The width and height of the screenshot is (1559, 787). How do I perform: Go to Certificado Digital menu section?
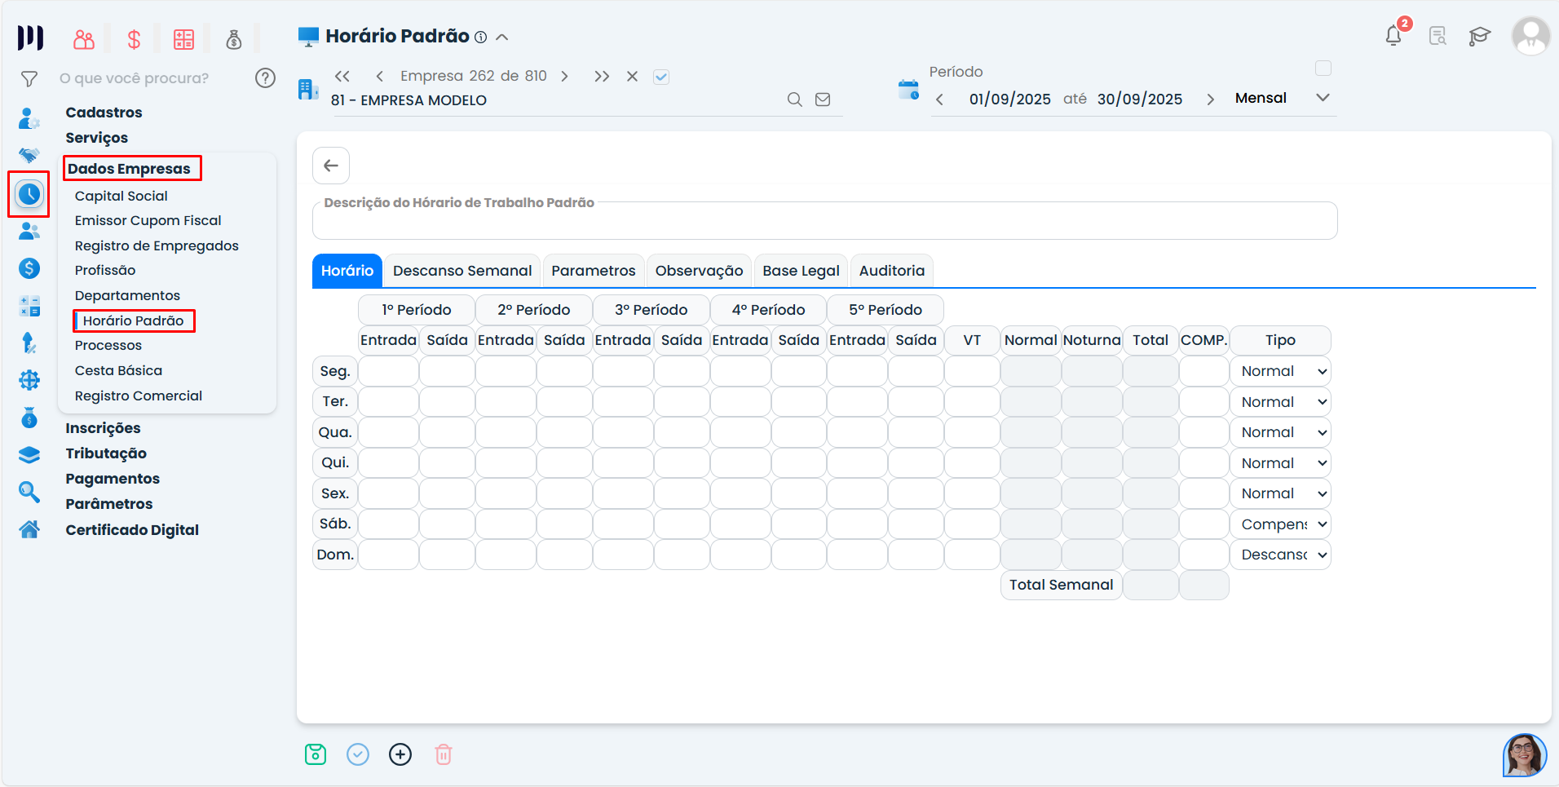click(x=132, y=530)
